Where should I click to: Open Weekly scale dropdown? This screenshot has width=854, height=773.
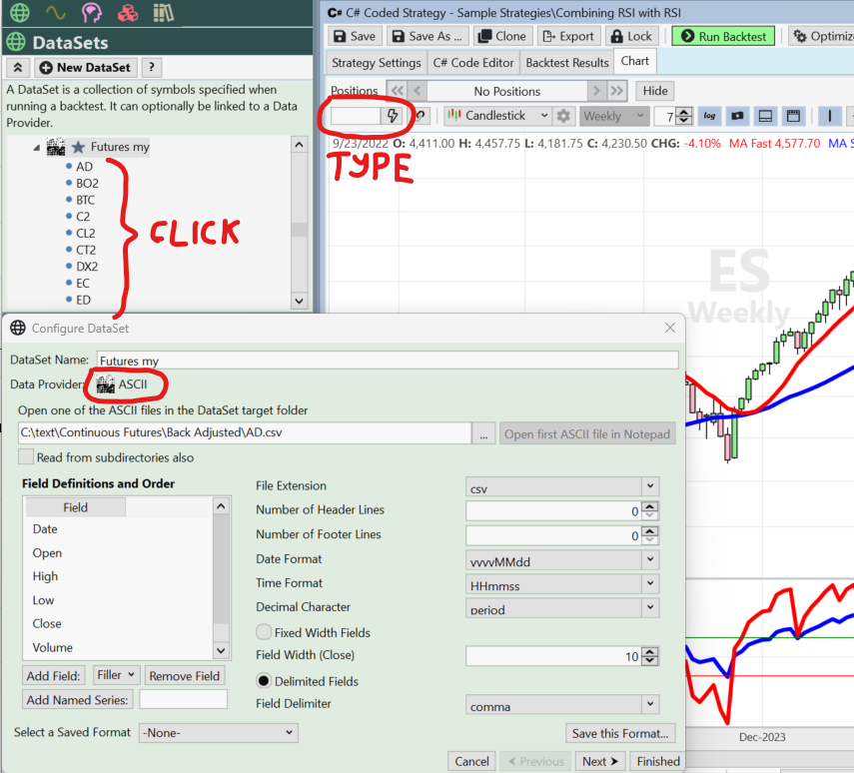click(613, 116)
